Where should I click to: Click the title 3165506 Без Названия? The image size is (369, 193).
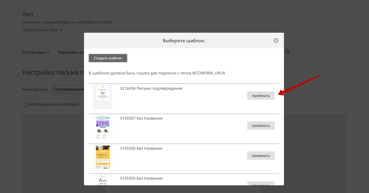click(141, 148)
